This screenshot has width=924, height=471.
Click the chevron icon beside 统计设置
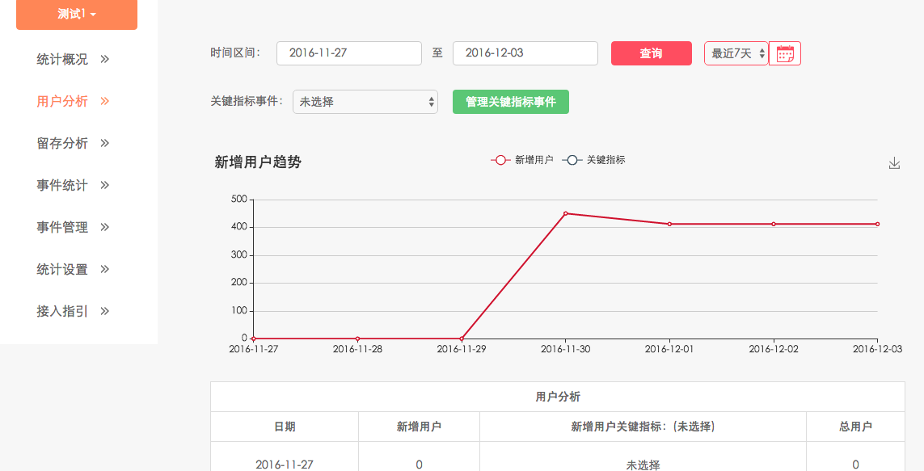click(104, 269)
